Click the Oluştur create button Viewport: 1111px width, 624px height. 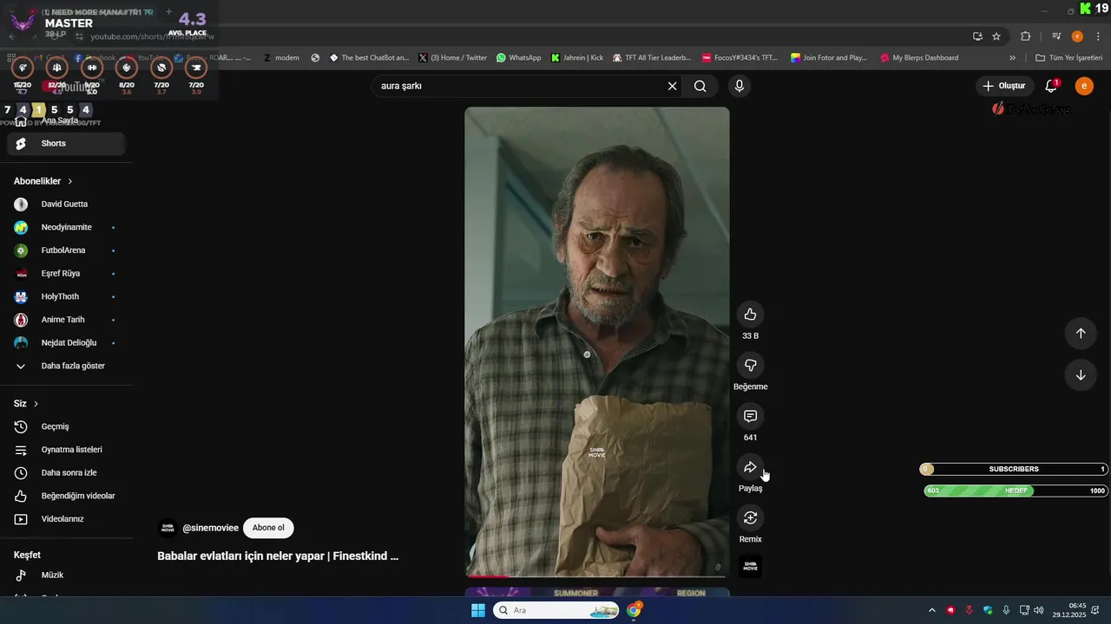click(1004, 86)
